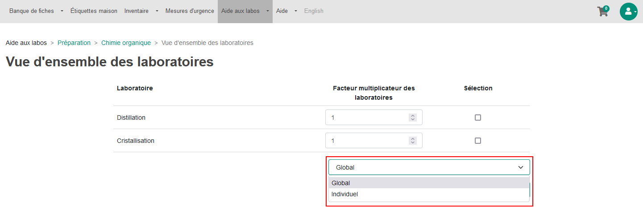Open the shopping cart icon
This screenshot has height=223, width=643.
tap(602, 11)
